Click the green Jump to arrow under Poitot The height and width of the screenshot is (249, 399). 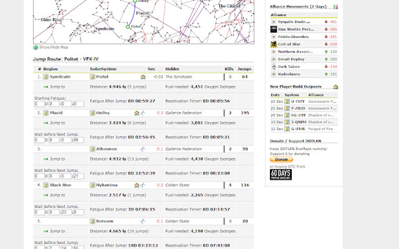(46, 87)
